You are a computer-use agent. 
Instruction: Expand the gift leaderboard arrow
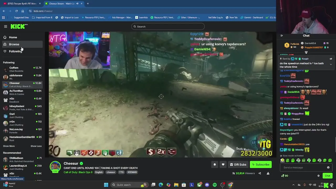306,52
